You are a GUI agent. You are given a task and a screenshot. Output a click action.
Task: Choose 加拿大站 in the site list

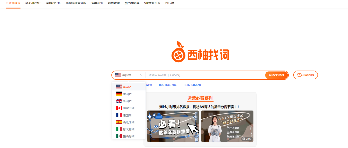pyautogui.click(x=129, y=108)
